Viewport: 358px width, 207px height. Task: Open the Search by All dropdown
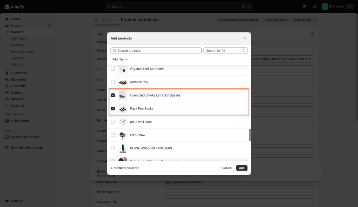(225, 51)
